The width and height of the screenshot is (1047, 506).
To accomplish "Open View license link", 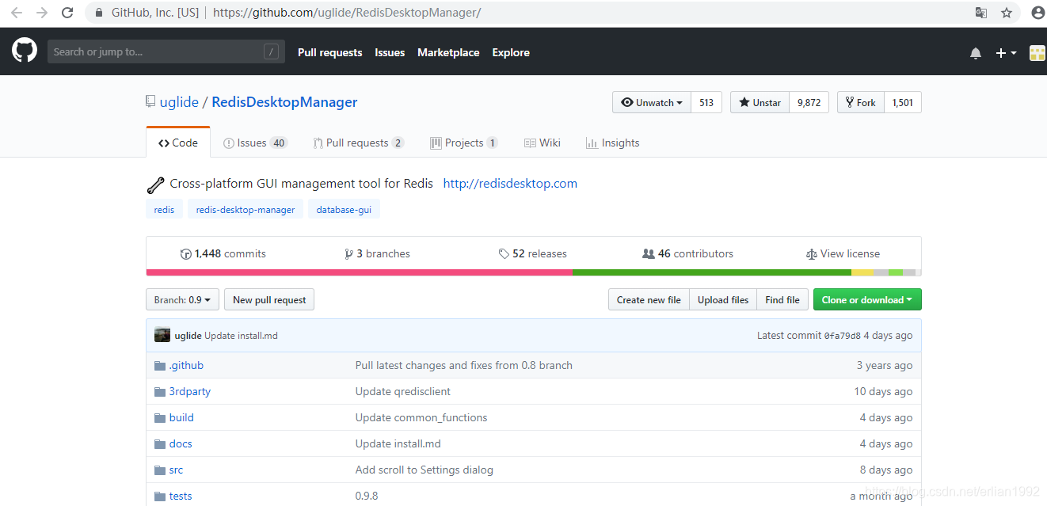I will [x=843, y=254].
